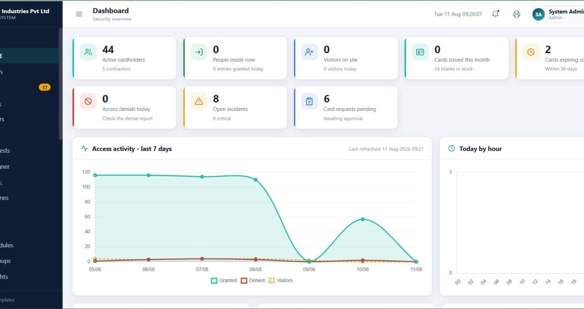The height and width of the screenshot is (309, 584).
Task: Click the sidebar badge showing 17
Action: coord(44,87)
